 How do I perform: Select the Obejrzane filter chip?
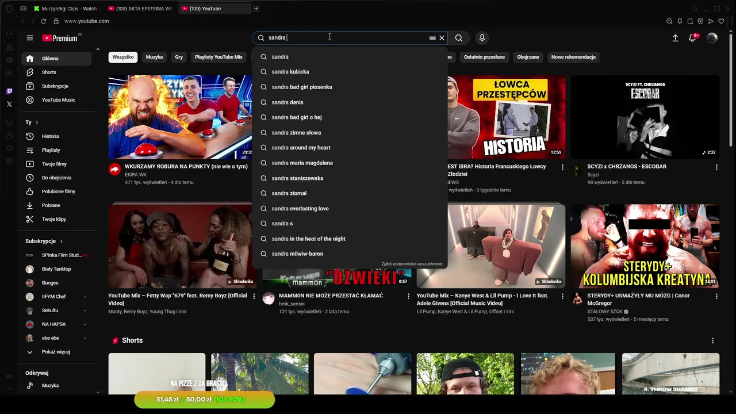[x=528, y=57]
